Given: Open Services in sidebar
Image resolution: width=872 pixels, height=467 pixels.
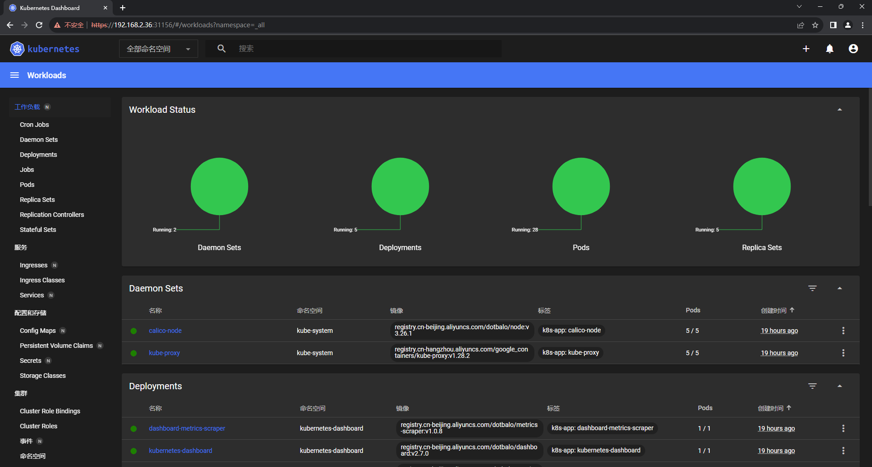Looking at the screenshot, I should [x=32, y=295].
